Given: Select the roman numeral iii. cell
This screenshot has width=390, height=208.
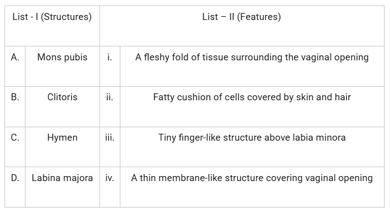Looking at the screenshot, I should (x=109, y=137).
